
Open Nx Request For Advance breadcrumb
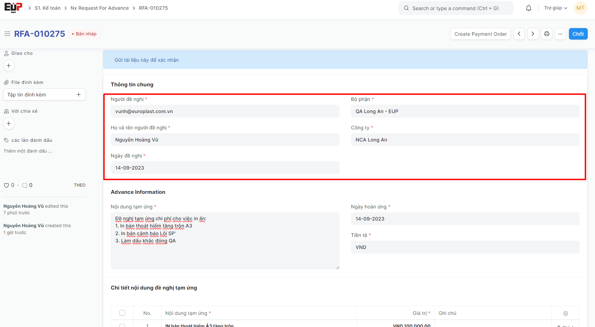(x=100, y=8)
